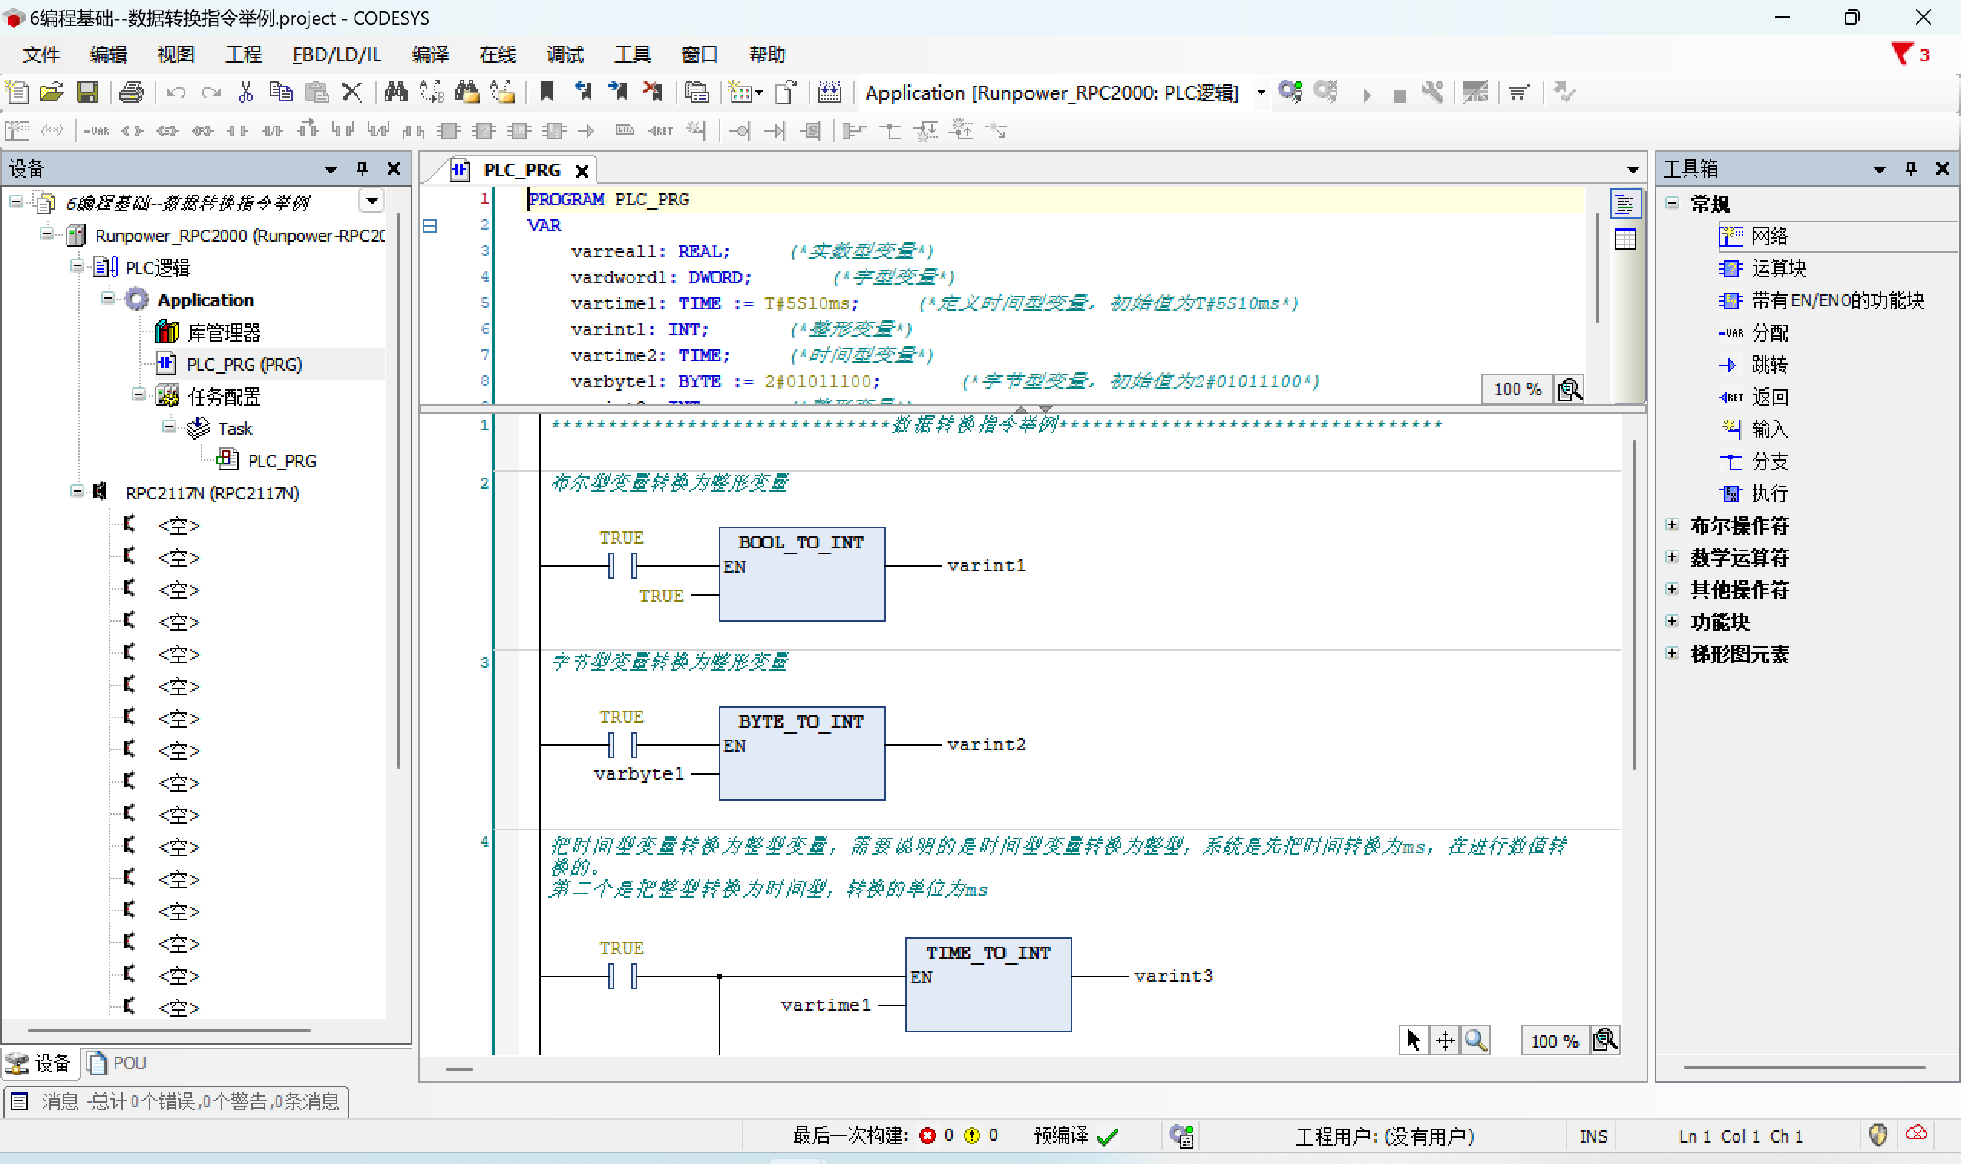1961x1164 pixels.
Task: Collapse the 常规 toolbox category
Action: tap(1673, 204)
